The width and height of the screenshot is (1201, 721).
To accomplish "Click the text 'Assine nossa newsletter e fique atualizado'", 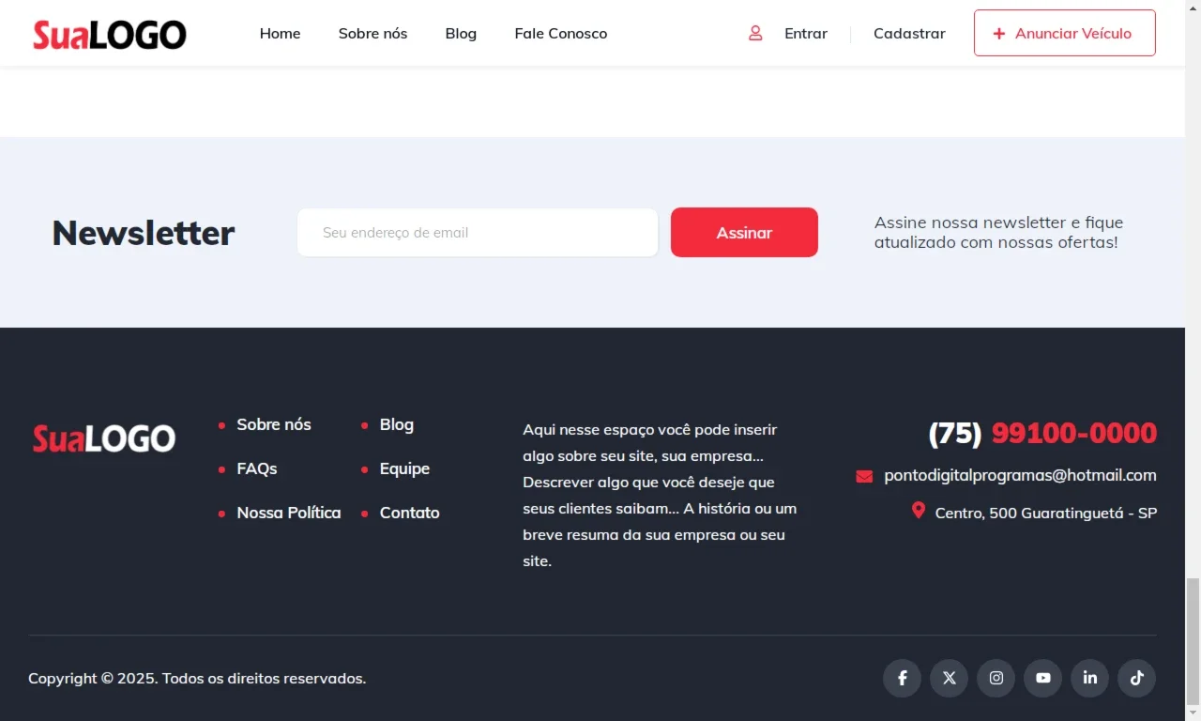I will [999, 232].
